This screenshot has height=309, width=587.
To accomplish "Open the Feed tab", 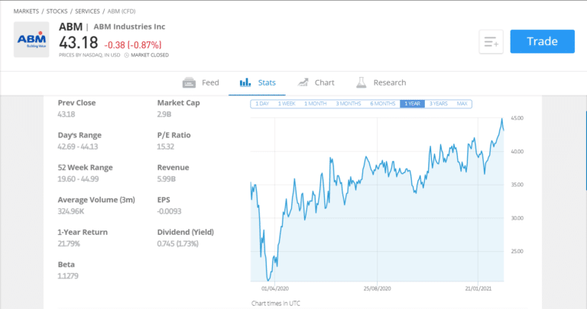I will (201, 82).
